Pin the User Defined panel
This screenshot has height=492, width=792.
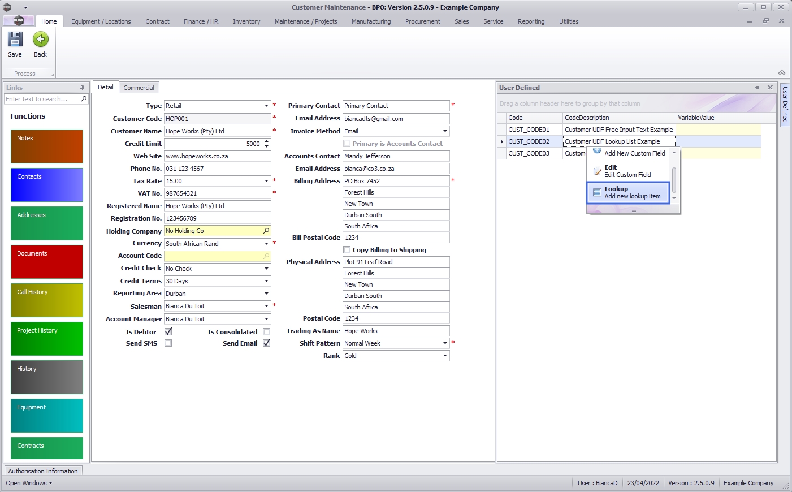point(757,88)
